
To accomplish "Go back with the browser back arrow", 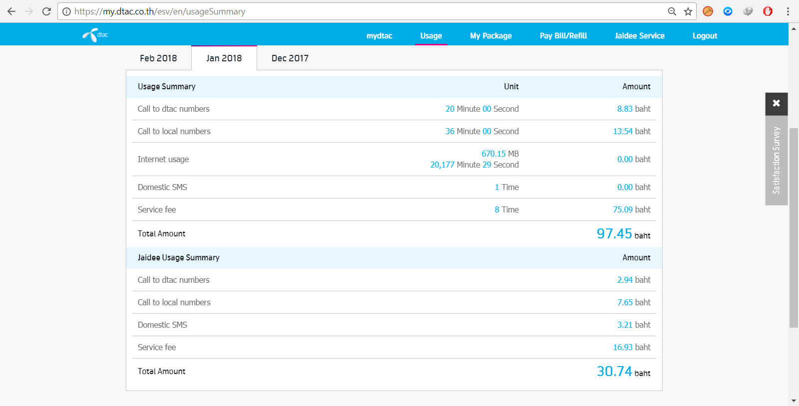I will 11,11.
